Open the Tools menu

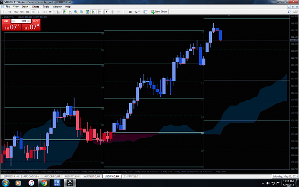46,7
